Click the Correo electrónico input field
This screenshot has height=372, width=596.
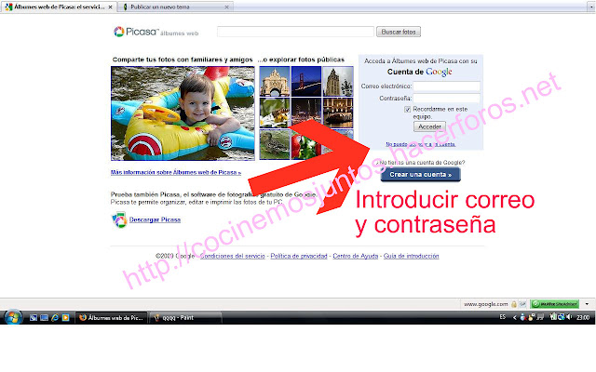point(447,86)
